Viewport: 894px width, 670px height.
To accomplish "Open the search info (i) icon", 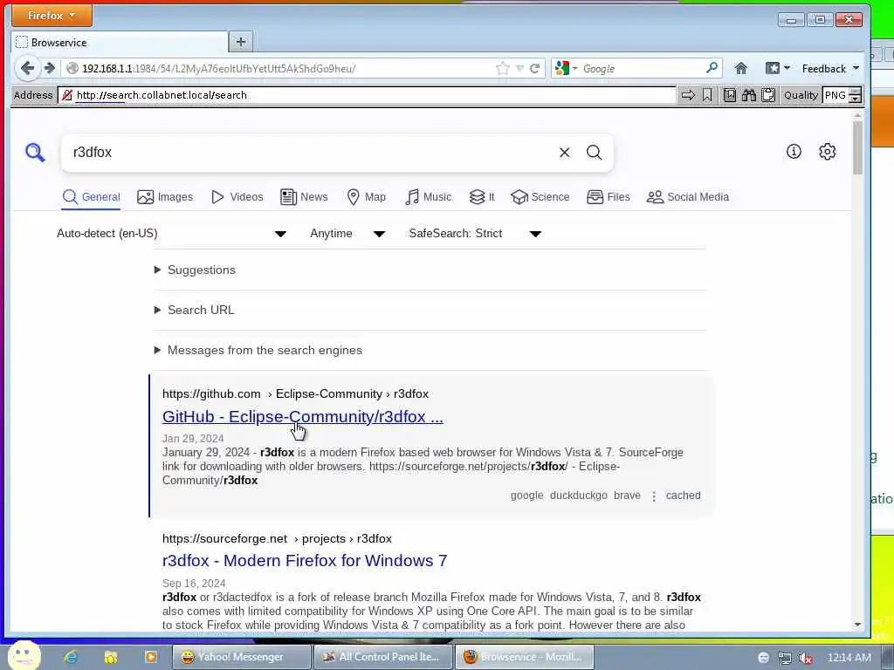I will coord(794,151).
